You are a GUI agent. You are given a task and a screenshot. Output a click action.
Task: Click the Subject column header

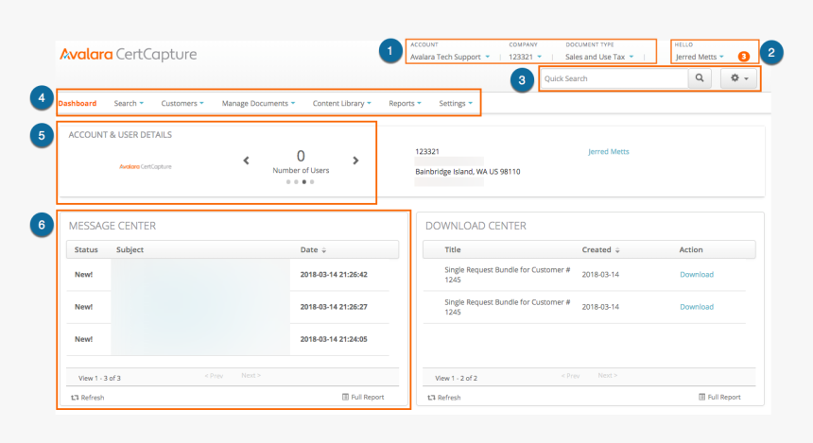click(130, 249)
